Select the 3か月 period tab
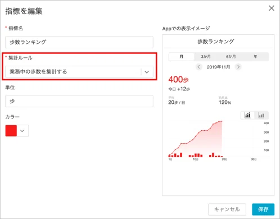280x219 pixels. tap(206, 57)
